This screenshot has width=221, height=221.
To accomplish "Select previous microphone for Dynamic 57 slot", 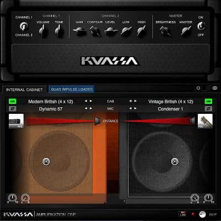I will [x=86, y=108].
